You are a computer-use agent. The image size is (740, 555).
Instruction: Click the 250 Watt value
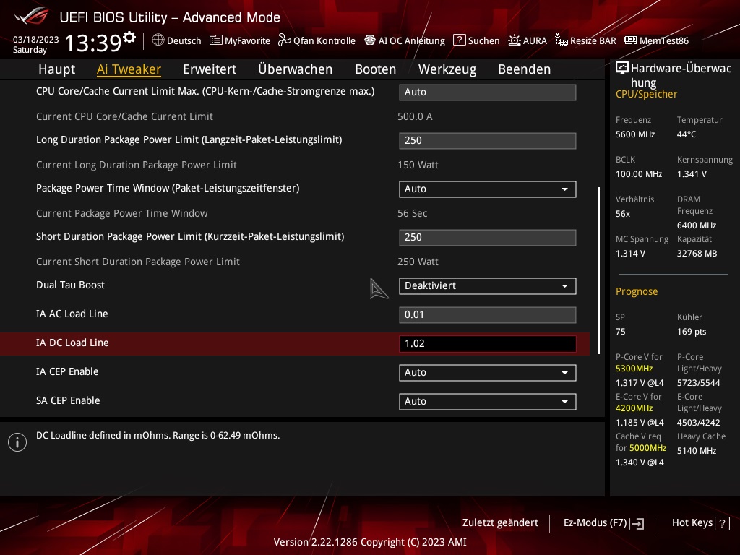coord(418,262)
